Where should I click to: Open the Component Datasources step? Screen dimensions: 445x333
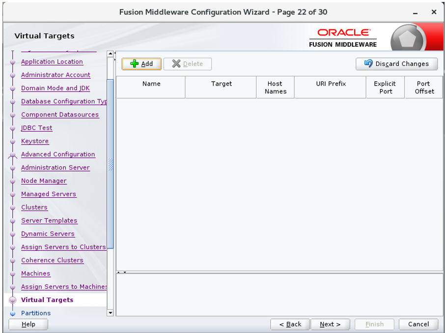point(60,115)
